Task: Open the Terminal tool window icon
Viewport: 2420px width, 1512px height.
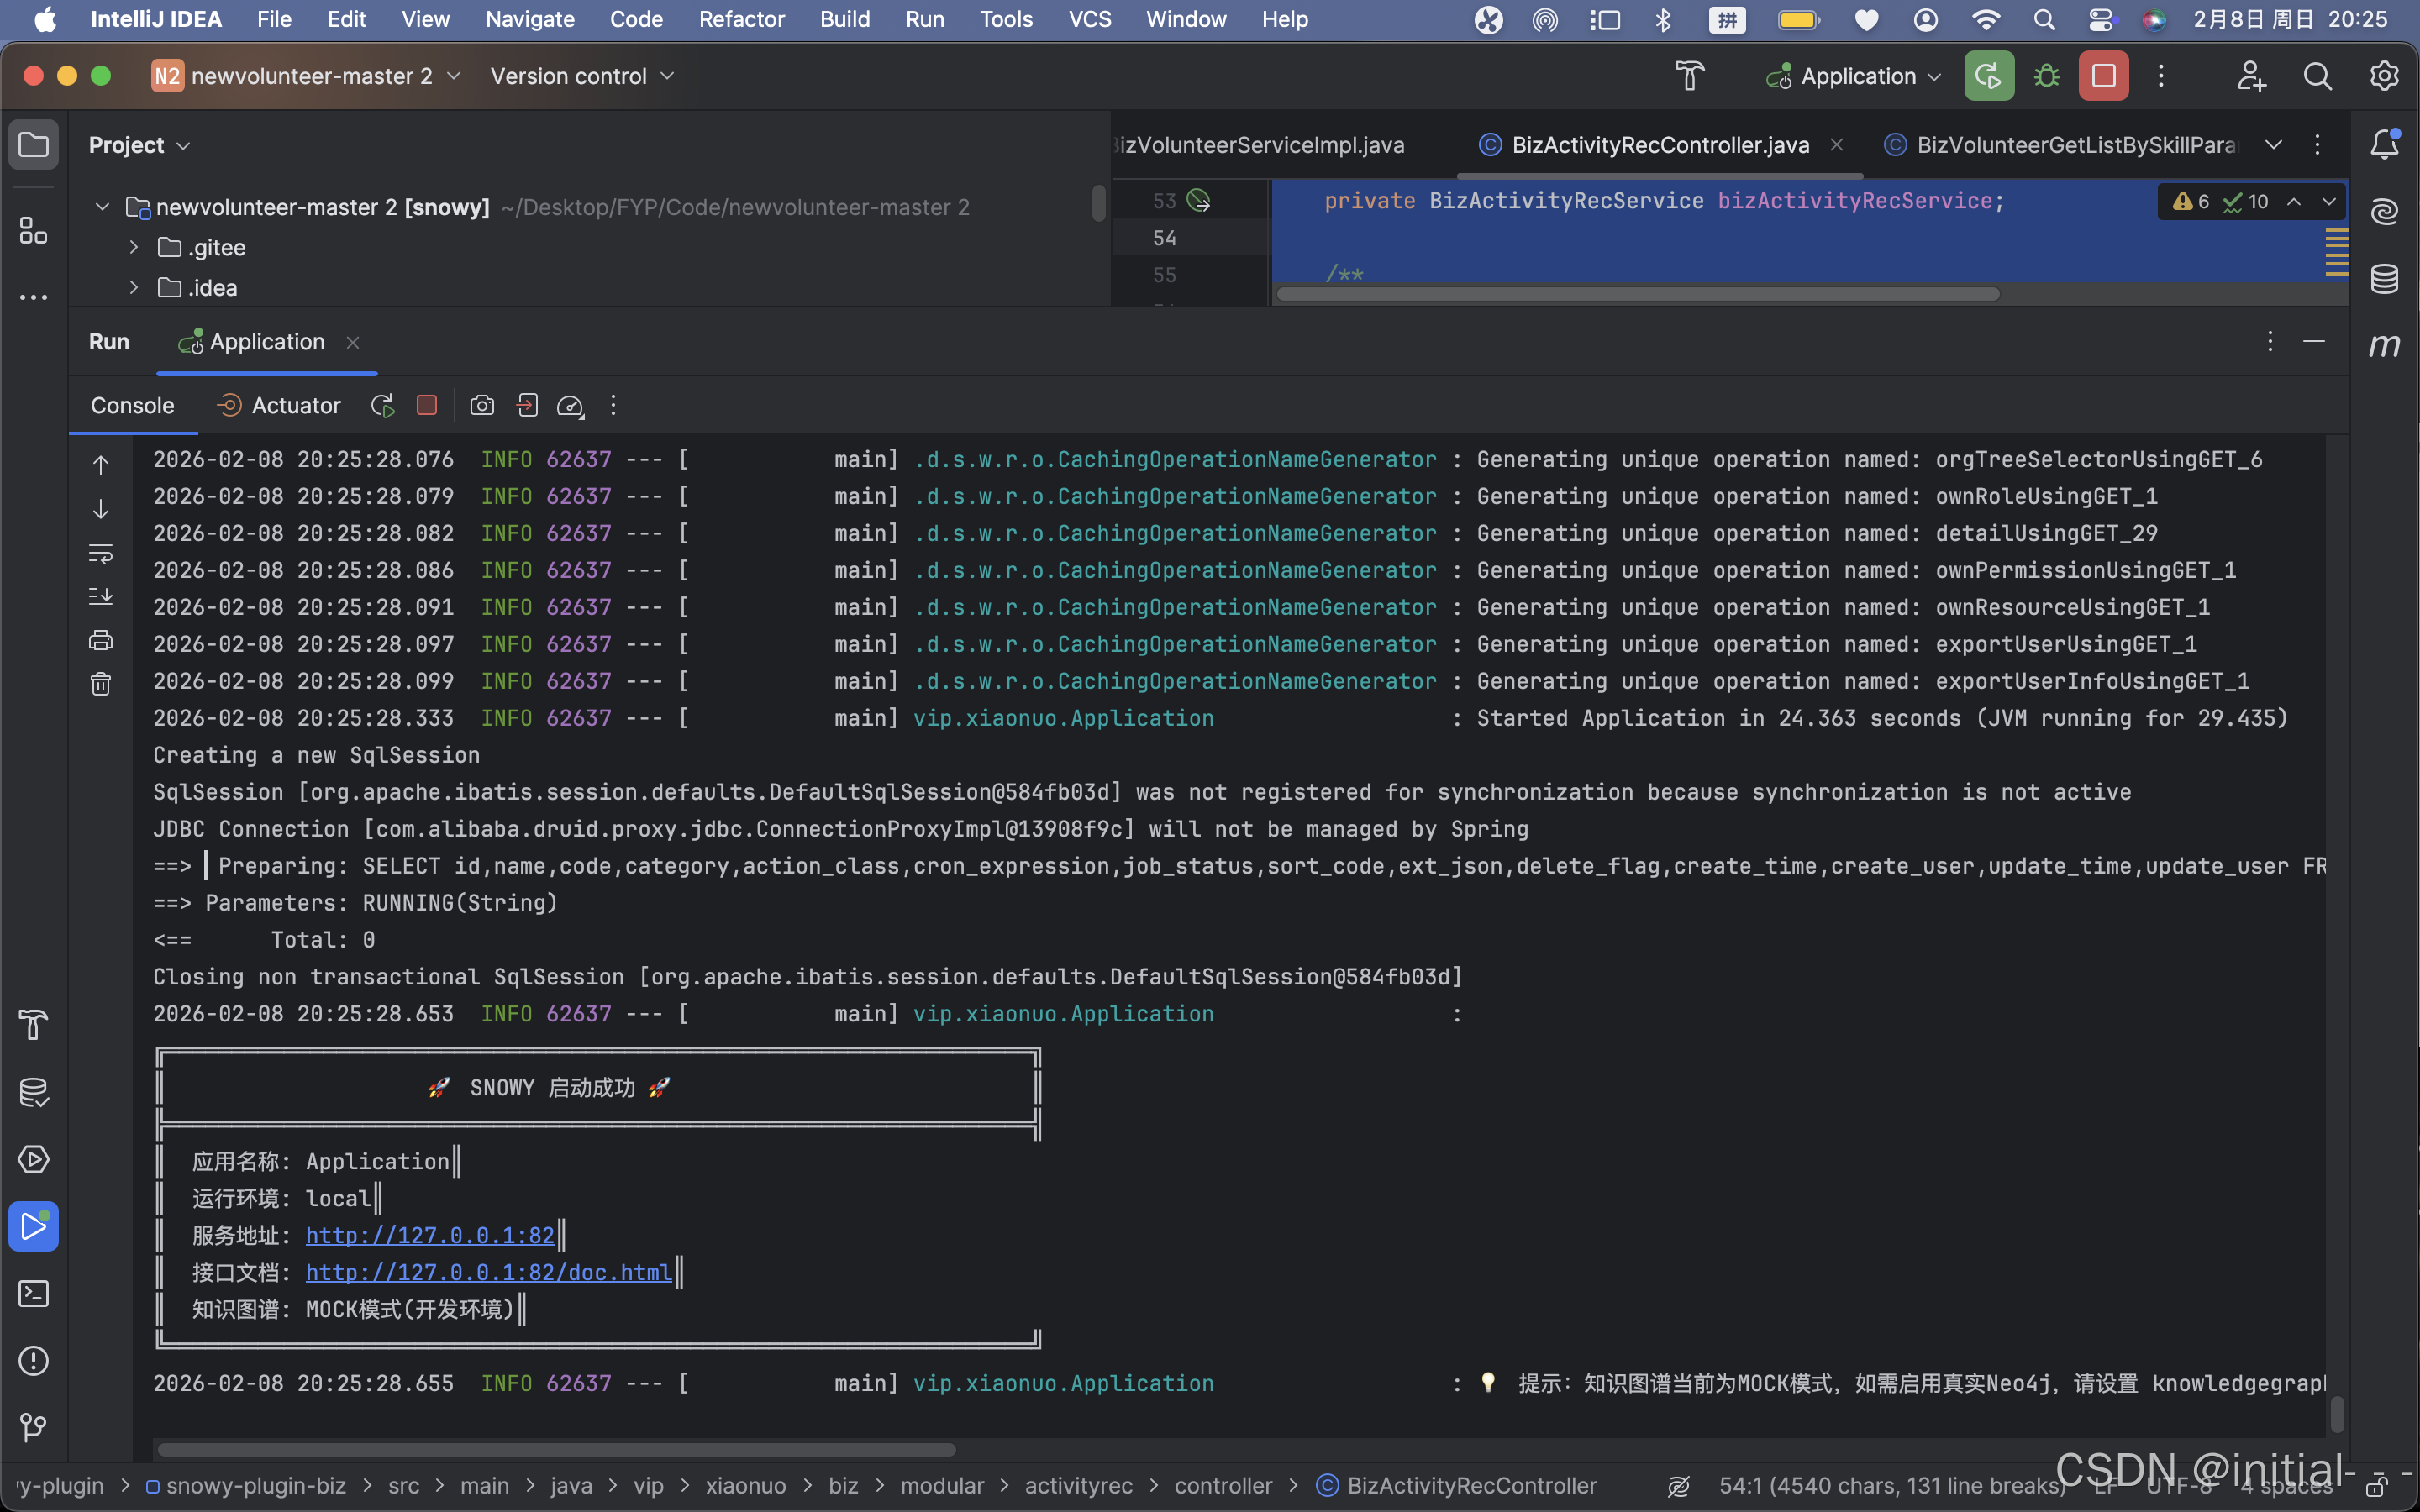Action: [x=33, y=1293]
